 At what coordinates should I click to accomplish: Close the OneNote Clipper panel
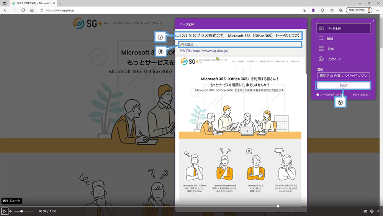pos(373,21)
